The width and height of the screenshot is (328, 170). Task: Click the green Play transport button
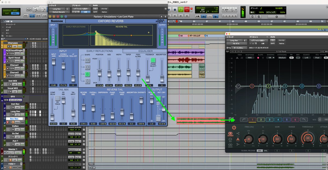click(x=181, y=9)
